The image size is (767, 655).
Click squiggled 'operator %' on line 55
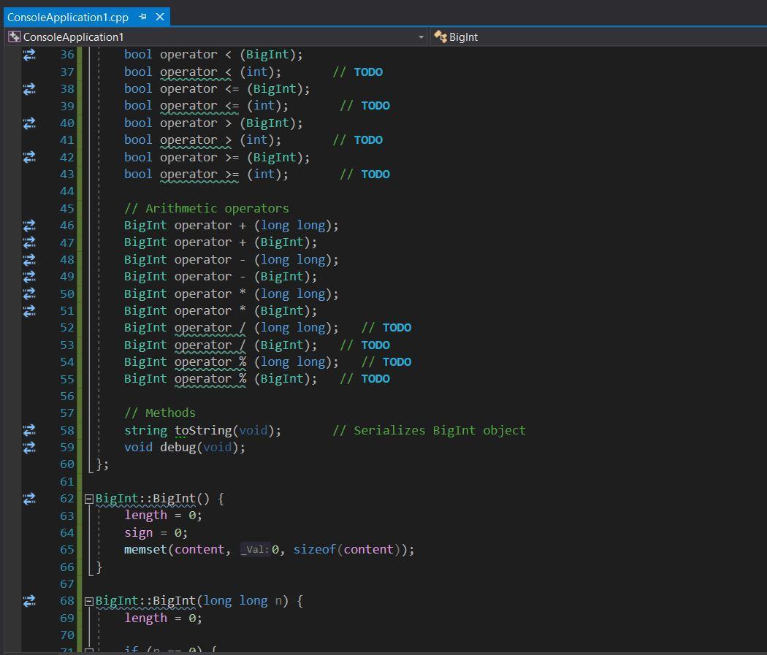tap(210, 379)
